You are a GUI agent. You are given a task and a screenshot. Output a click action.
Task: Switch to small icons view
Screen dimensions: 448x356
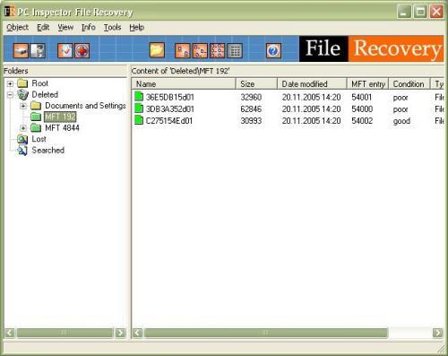[x=200, y=50]
